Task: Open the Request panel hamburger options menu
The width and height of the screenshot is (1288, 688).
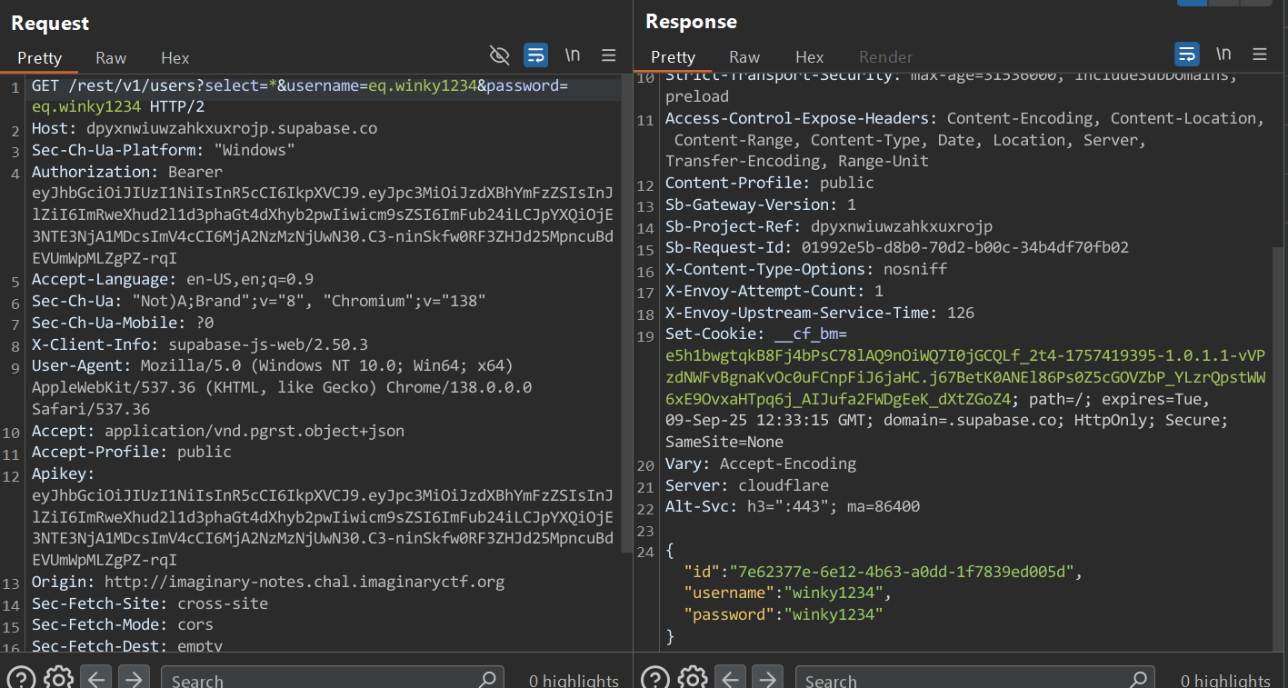Action: click(x=609, y=55)
